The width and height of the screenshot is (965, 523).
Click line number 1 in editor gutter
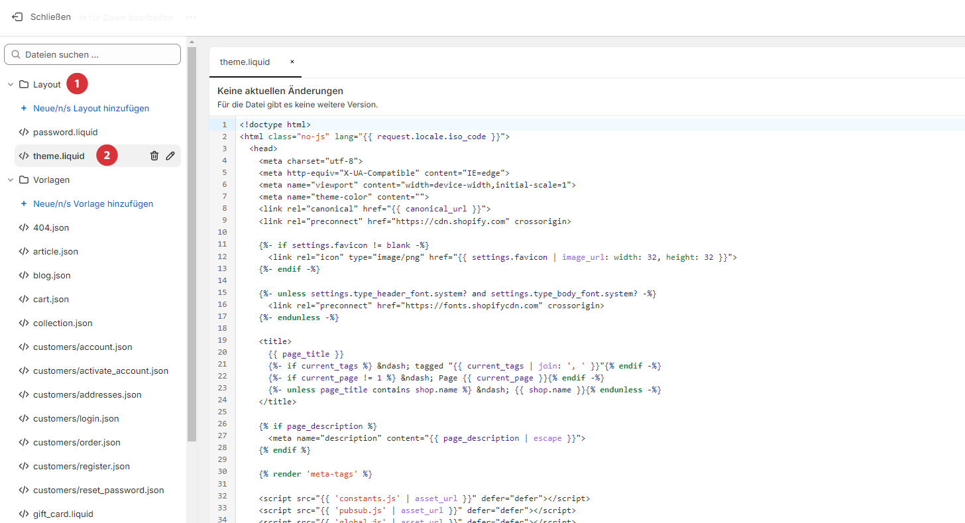224,125
